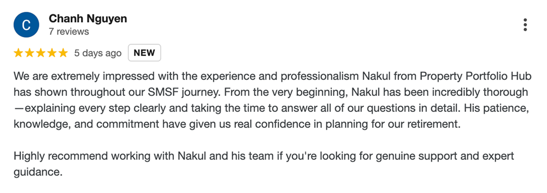Viewport: 547px width, 193px height.
Task: Click the fourth gold rating star
Action: click(x=52, y=53)
